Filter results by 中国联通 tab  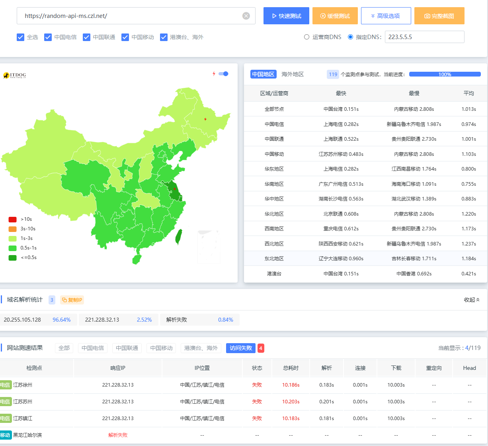point(127,348)
